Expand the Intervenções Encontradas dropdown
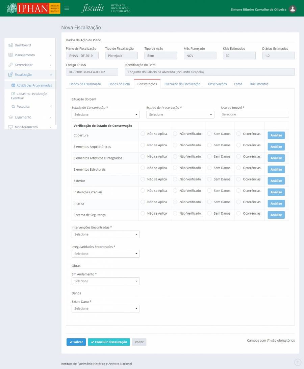Screen dimensions: 304x369 point(105,234)
